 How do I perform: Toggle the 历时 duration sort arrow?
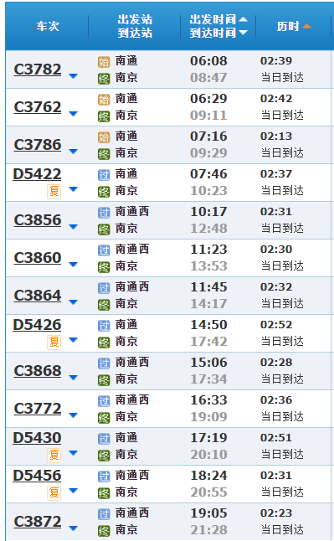tap(306, 26)
